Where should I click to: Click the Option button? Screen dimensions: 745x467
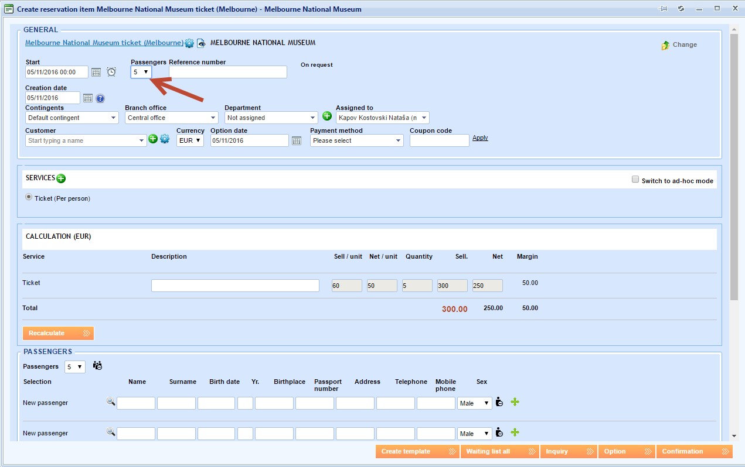[627, 451]
